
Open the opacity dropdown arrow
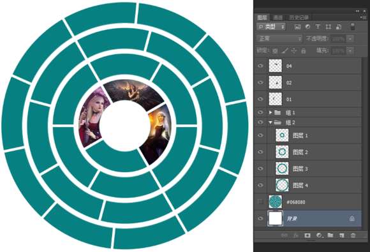[x=350, y=38]
